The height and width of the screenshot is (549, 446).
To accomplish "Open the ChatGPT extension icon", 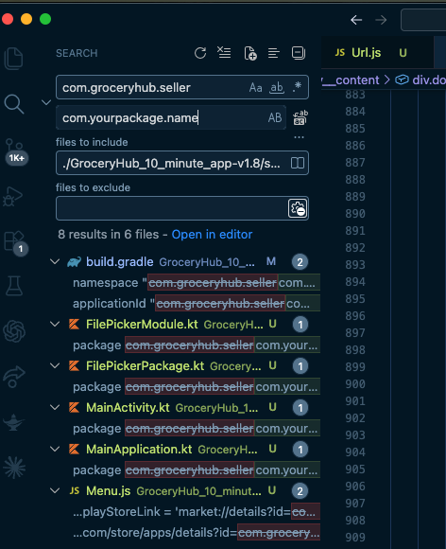I will tap(14, 331).
